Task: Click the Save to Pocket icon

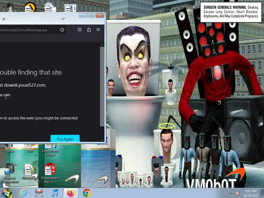Action: [80, 30]
